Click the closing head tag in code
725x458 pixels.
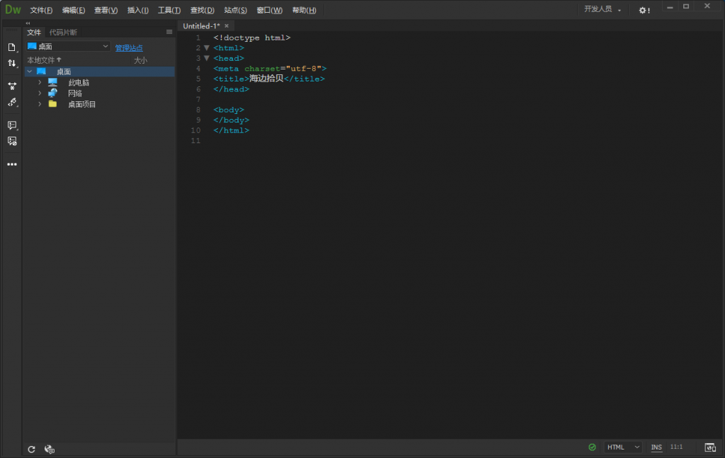coord(232,89)
